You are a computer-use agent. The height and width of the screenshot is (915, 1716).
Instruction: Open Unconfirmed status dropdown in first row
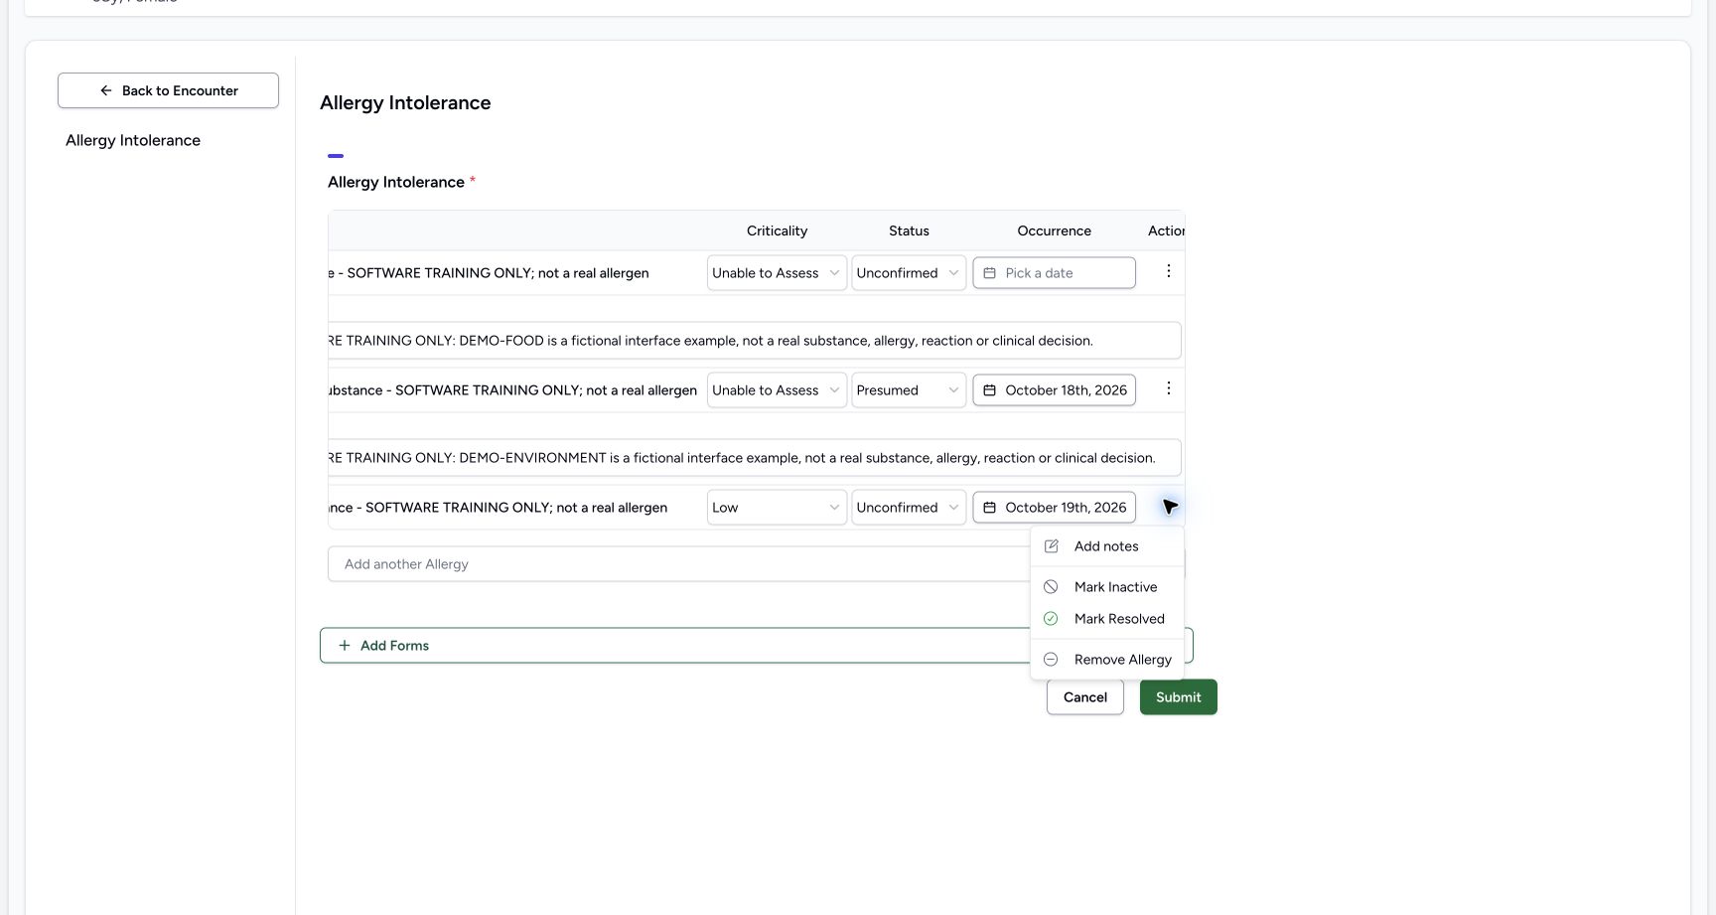pyautogui.click(x=909, y=273)
